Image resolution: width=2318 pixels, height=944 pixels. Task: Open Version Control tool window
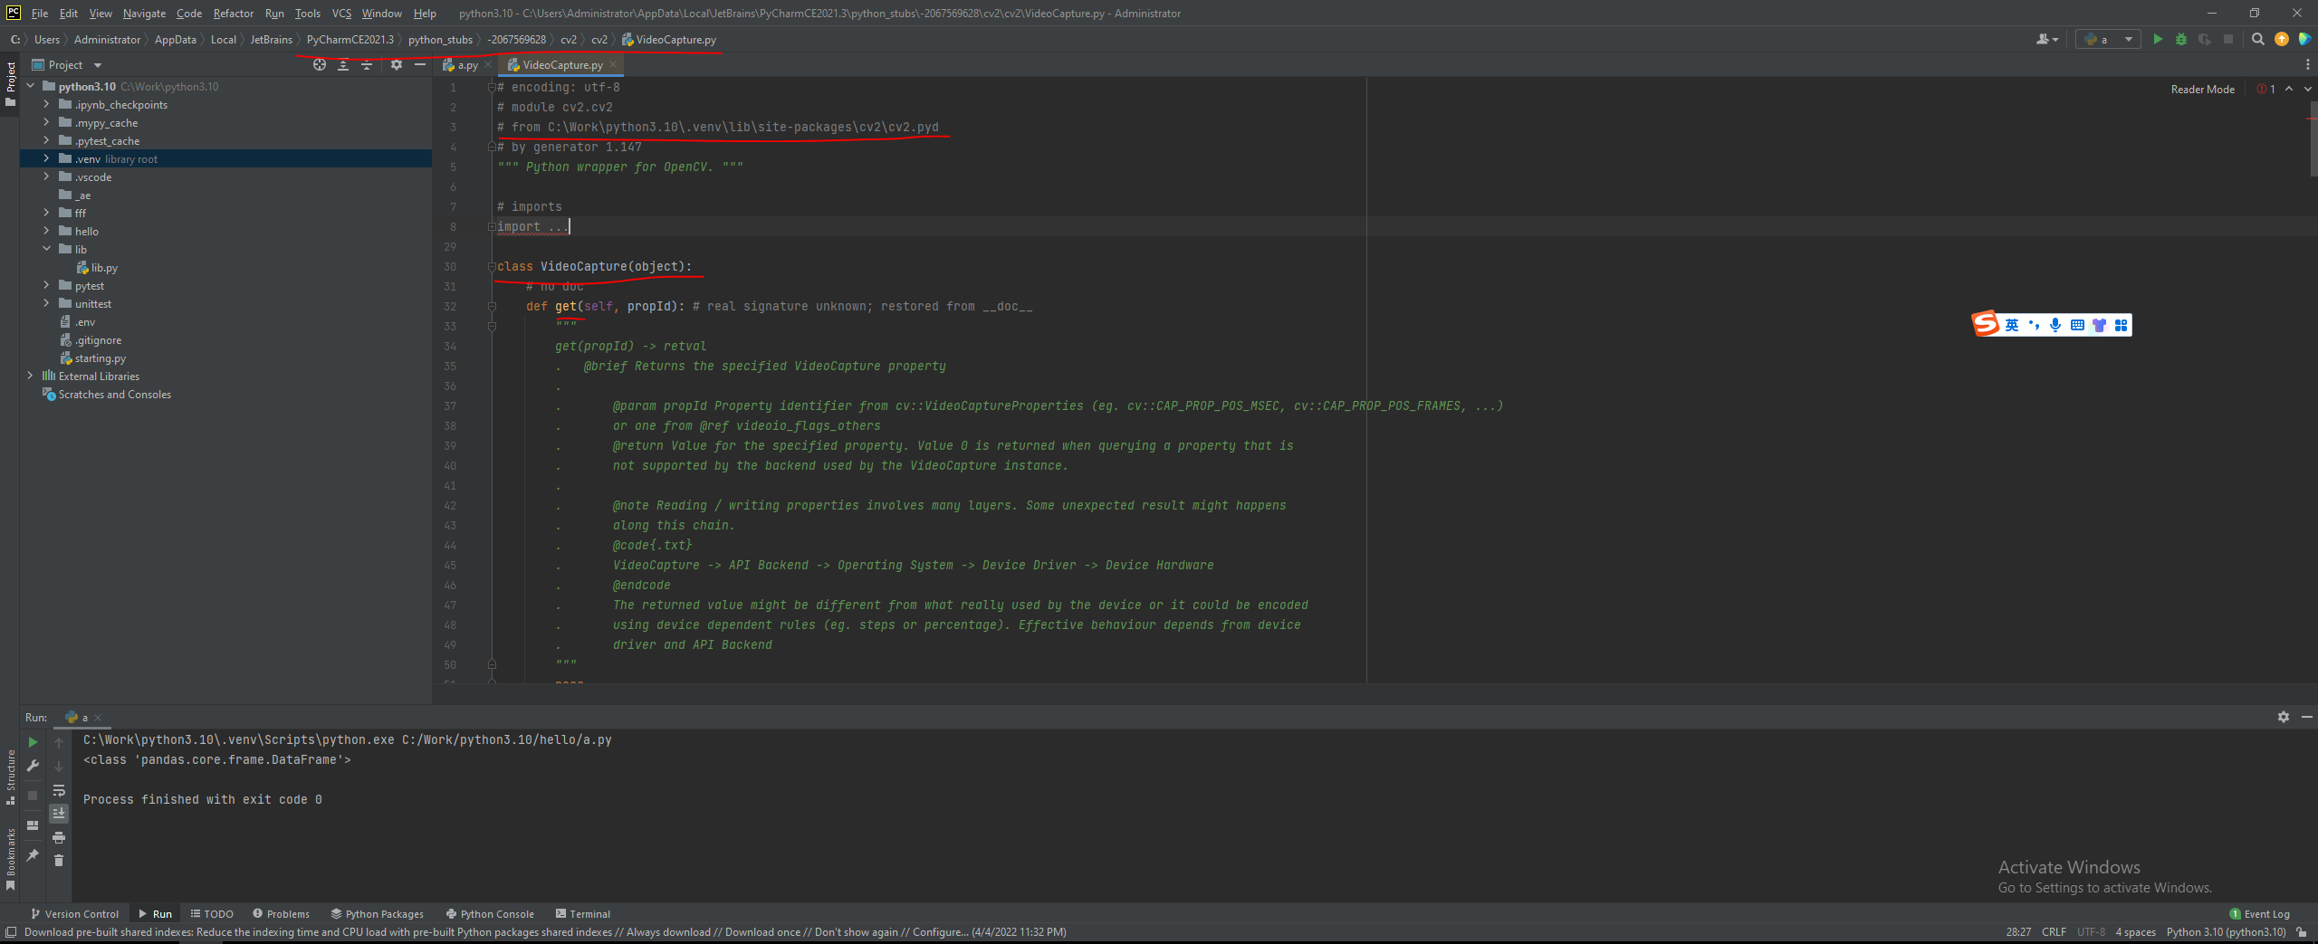click(74, 914)
